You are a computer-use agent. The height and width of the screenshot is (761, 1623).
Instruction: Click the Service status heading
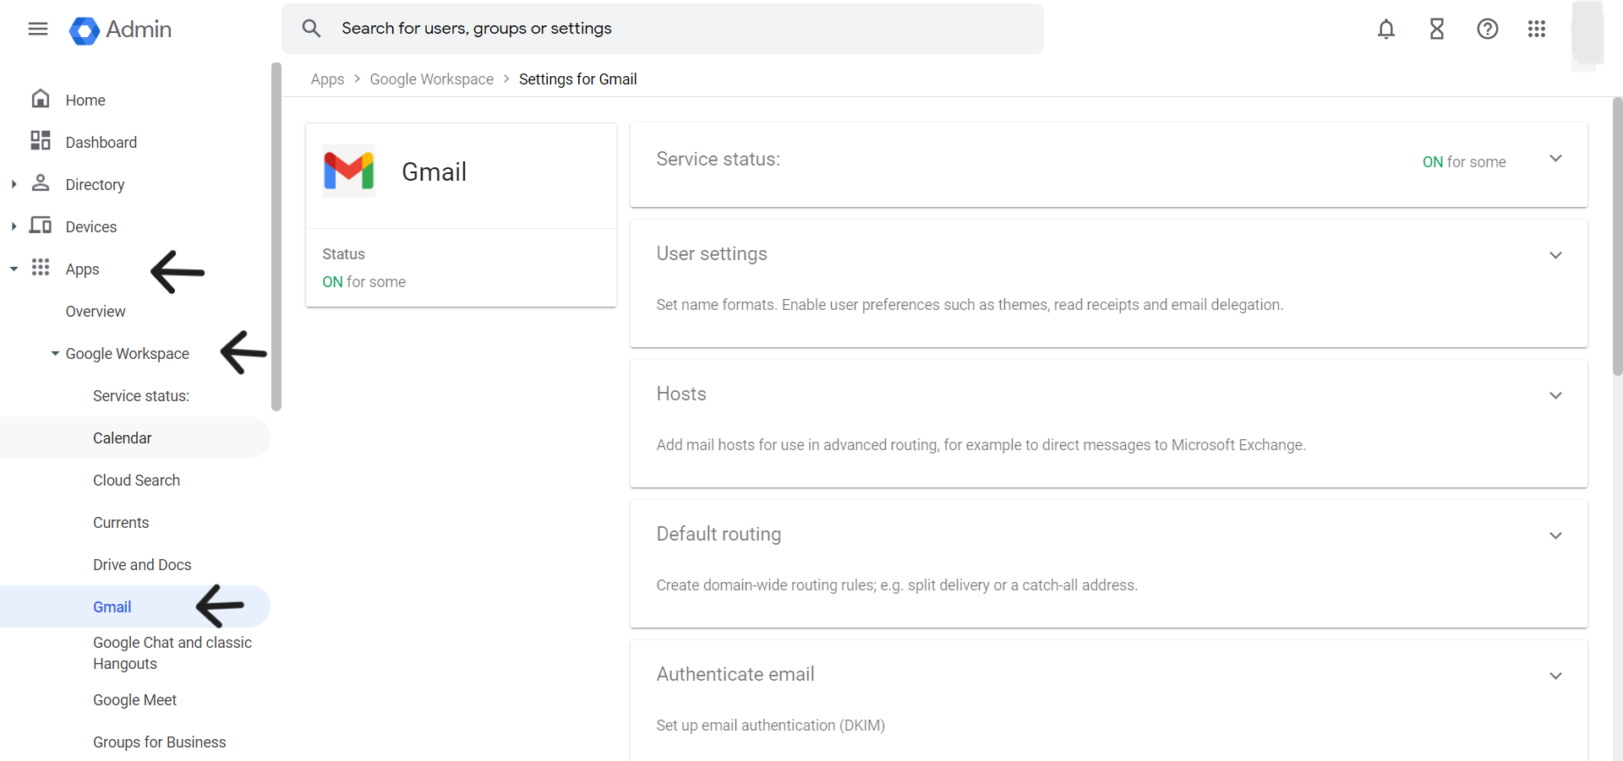tap(719, 159)
